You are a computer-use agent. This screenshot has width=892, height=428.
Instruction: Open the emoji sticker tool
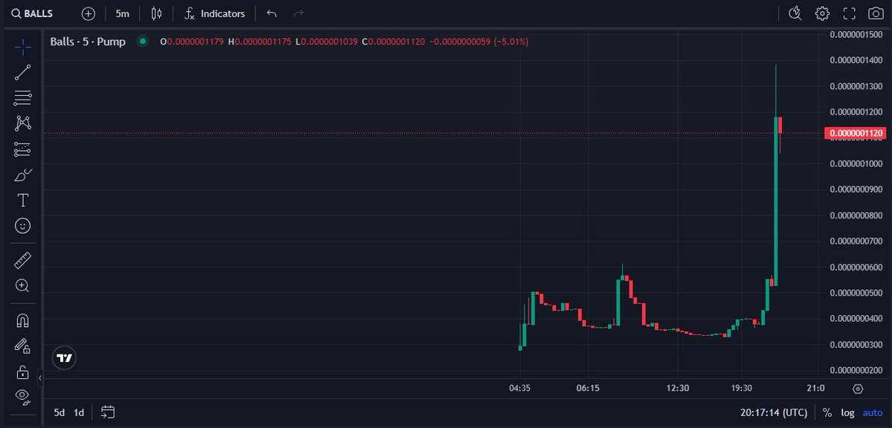click(22, 226)
